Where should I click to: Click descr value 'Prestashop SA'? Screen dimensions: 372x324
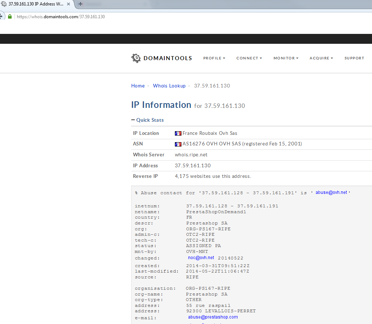tap(207, 223)
